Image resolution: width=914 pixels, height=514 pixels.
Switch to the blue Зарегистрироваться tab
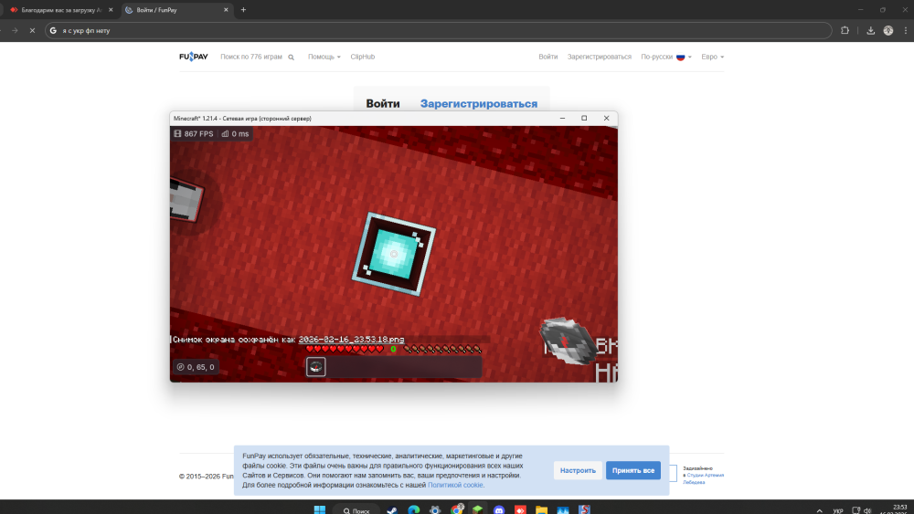479,103
